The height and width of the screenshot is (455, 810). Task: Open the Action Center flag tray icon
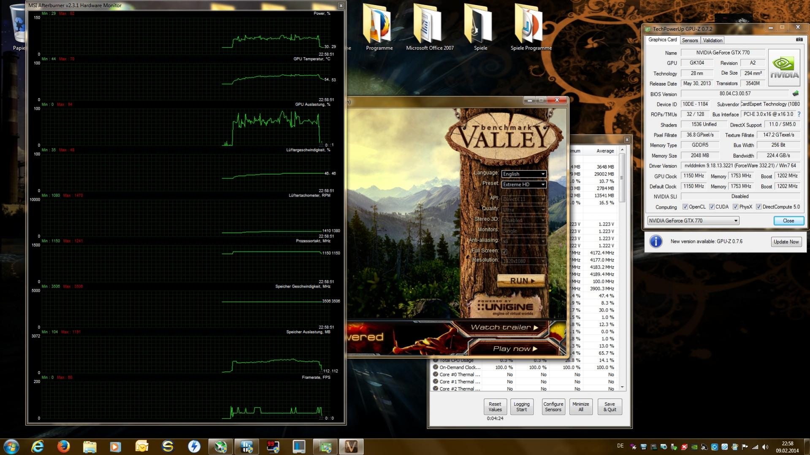click(x=745, y=447)
